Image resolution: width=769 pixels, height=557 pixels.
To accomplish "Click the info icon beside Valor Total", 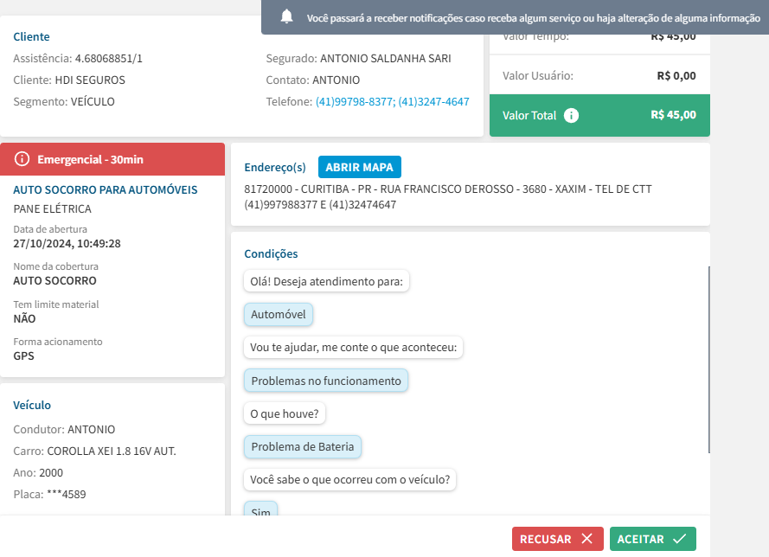I will (x=572, y=115).
